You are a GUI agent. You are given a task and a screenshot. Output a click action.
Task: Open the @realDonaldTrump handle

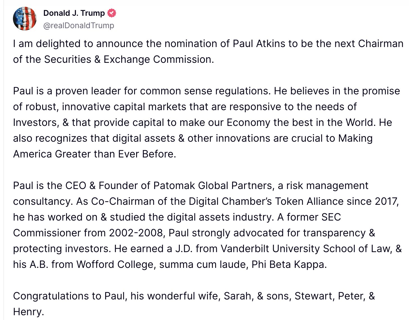tap(79, 25)
